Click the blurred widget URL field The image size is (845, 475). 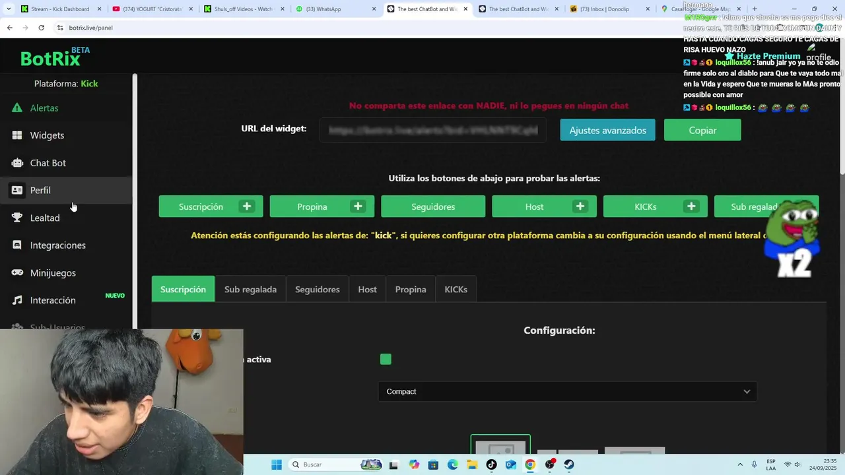pyautogui.click(x=433, y=130)
